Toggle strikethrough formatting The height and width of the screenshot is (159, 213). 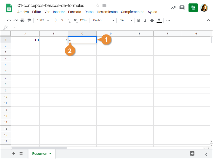point(152,20)
